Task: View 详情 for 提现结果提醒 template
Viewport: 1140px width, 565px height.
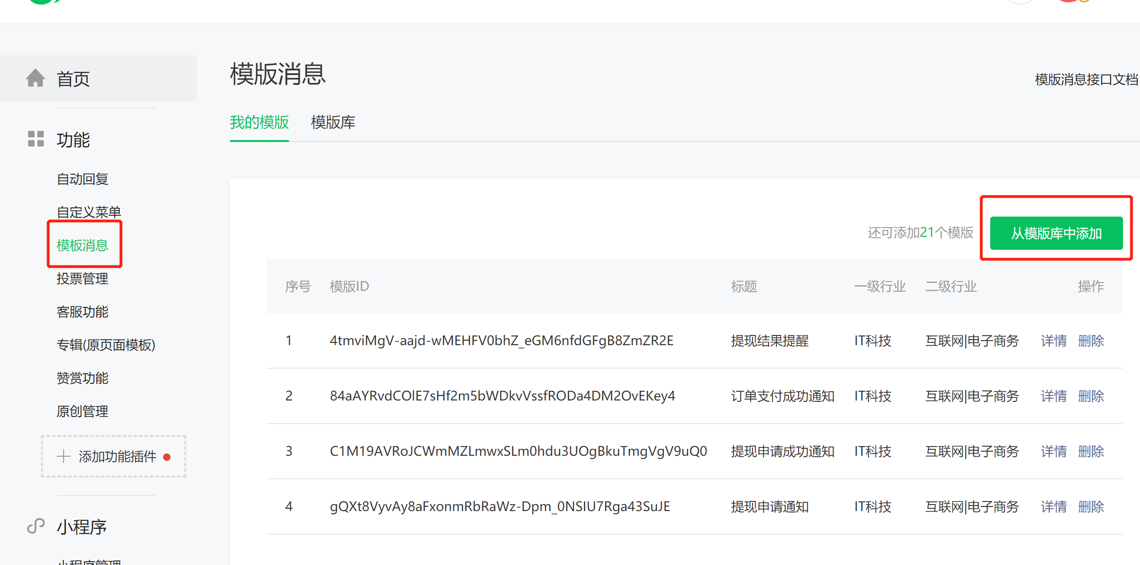Action: [1053, 341]
